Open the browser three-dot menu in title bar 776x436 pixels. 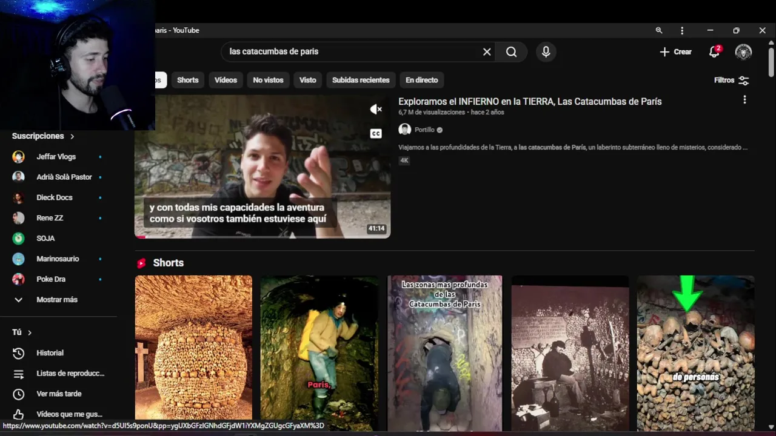click(x=682, y=30)
